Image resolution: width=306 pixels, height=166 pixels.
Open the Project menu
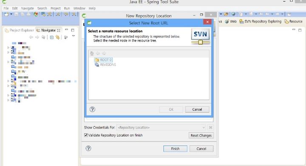[x=55, y=8]
